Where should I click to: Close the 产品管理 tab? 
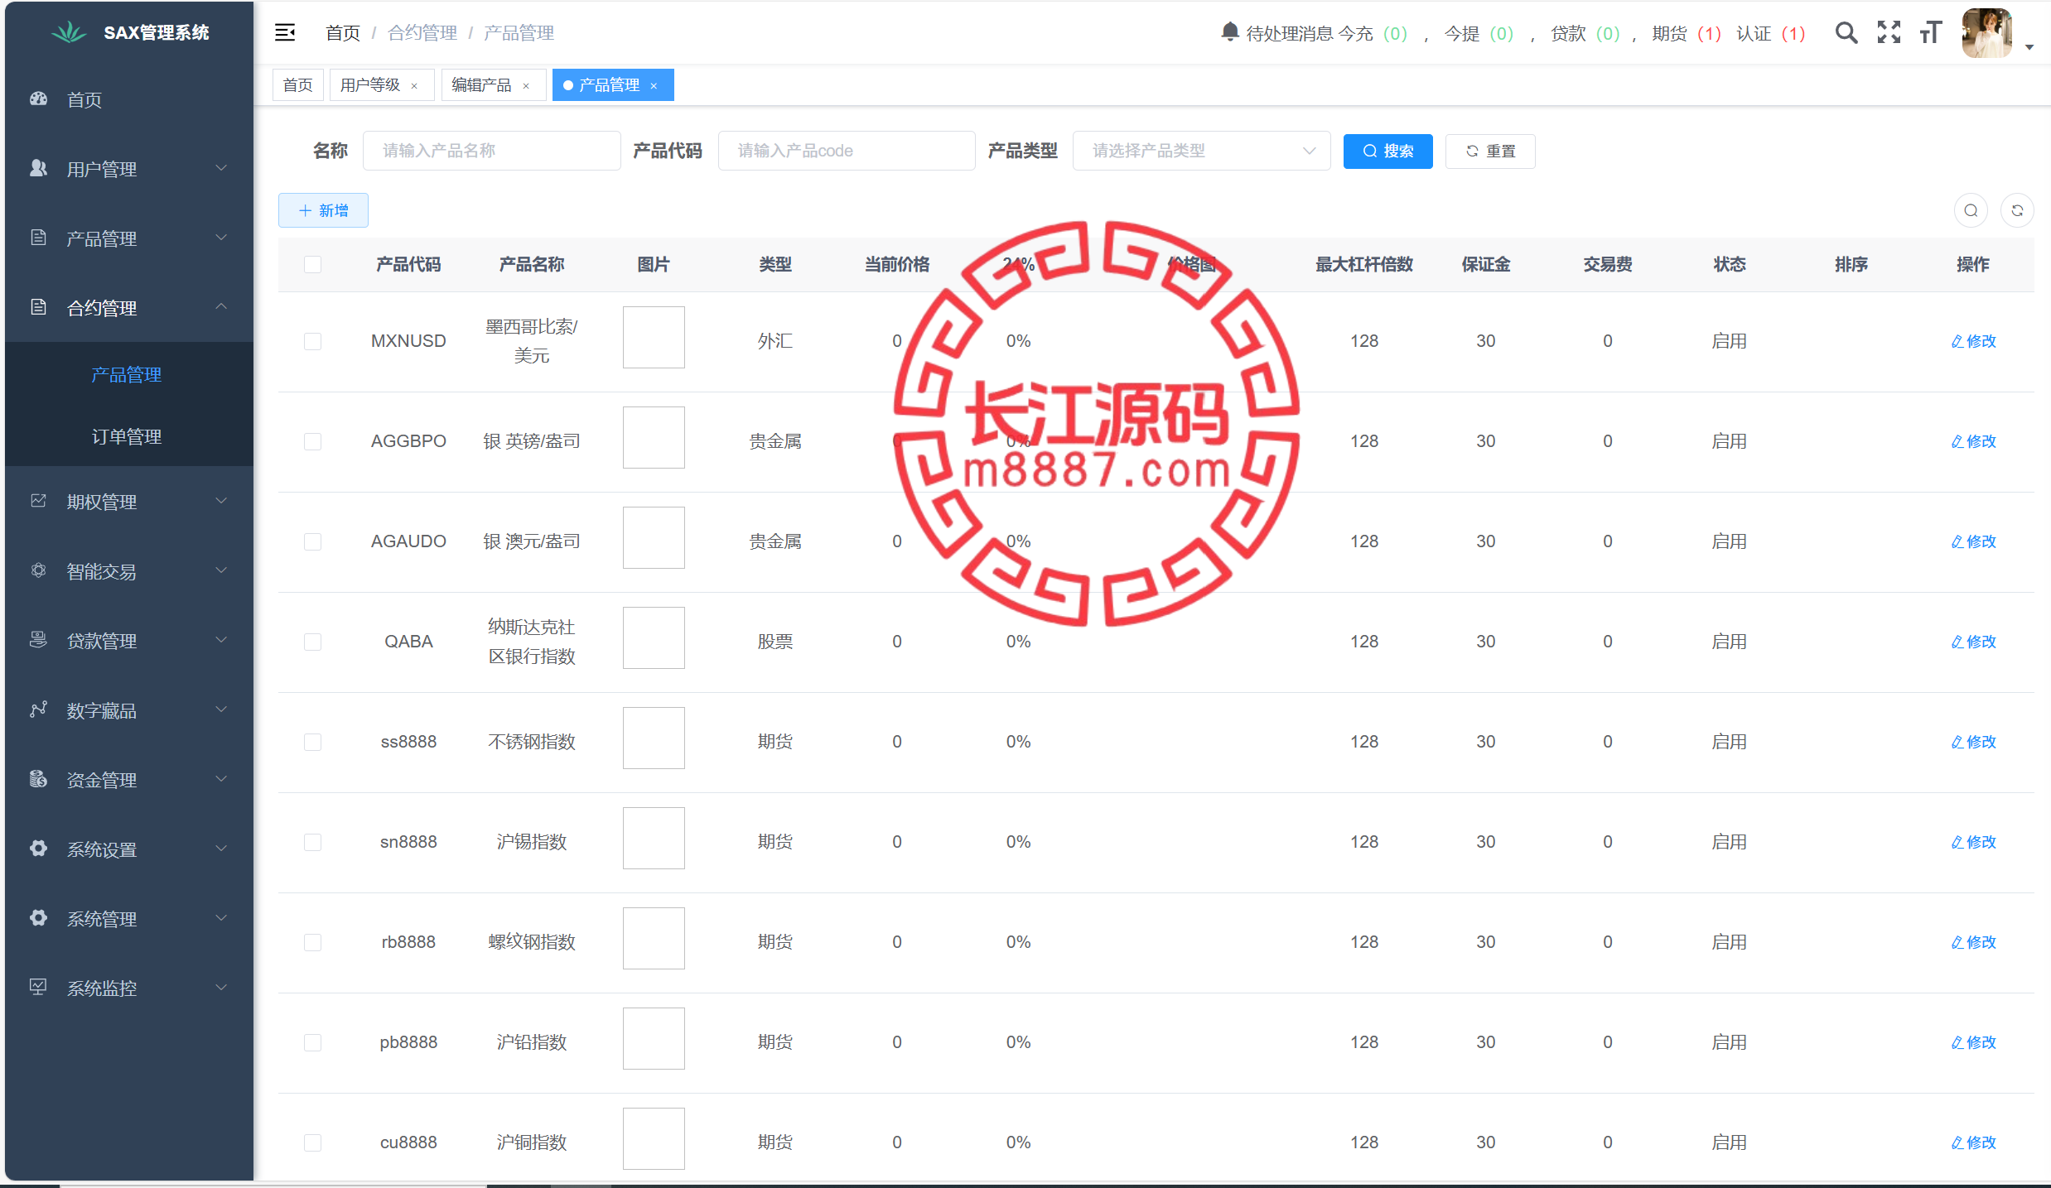[x=654, y=86]
